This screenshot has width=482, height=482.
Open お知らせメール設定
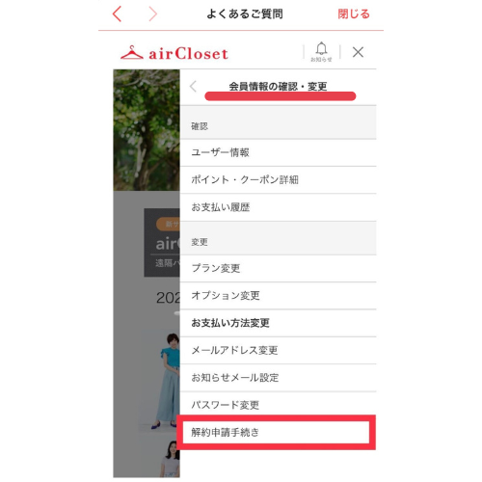[x=278, y=378]
